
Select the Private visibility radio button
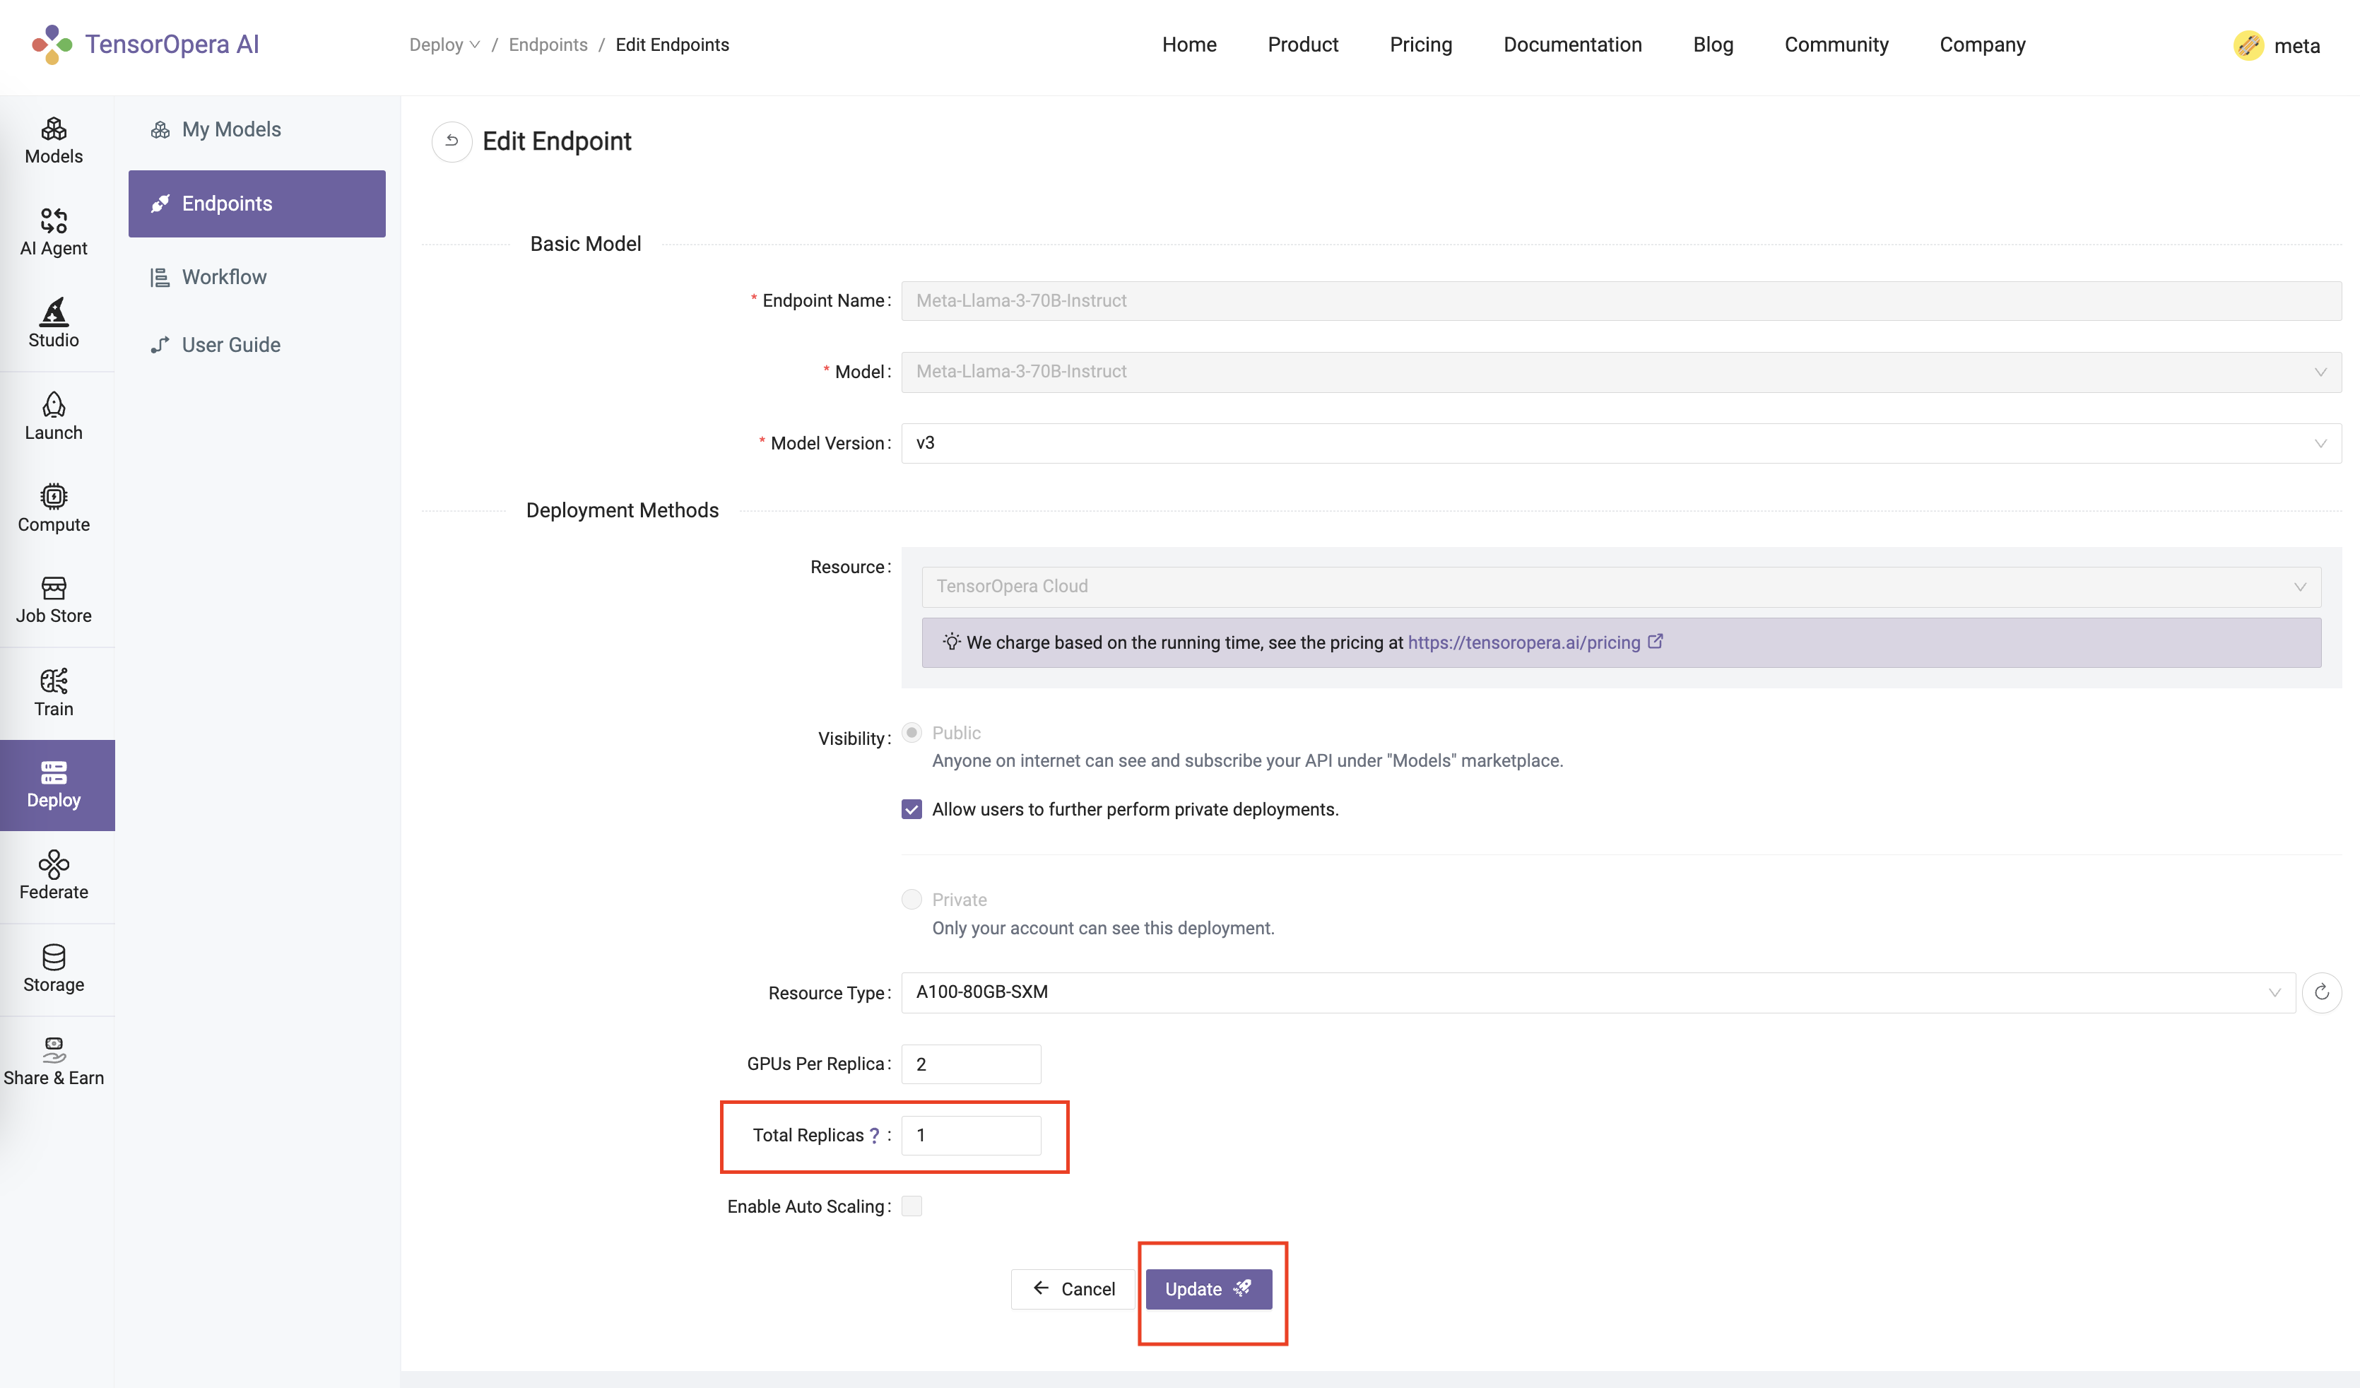click(911, 899)
